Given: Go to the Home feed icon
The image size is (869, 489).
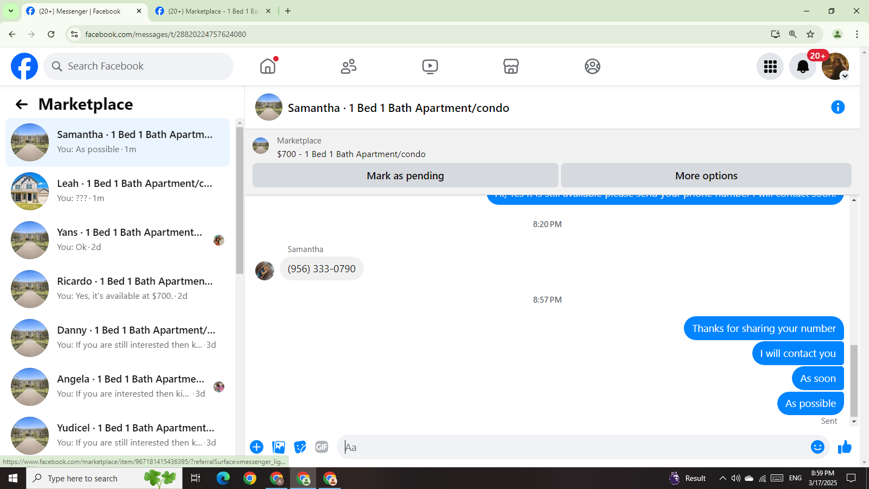Looking at the screenshot, I should (268, 66).
